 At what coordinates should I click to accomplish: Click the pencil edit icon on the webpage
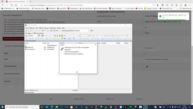(x=147, y=67)
